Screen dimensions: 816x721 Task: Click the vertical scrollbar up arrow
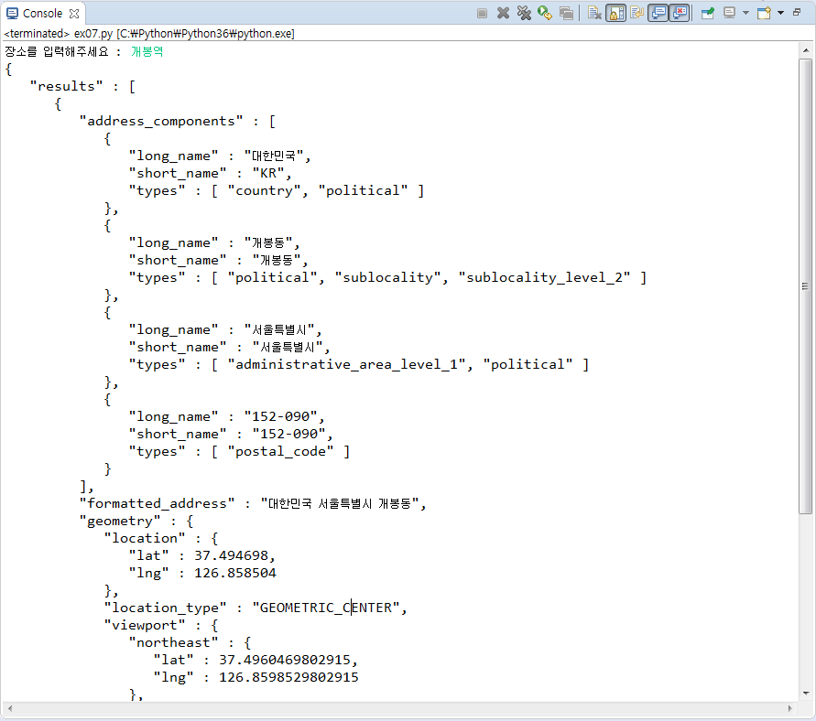click(806, 50)
